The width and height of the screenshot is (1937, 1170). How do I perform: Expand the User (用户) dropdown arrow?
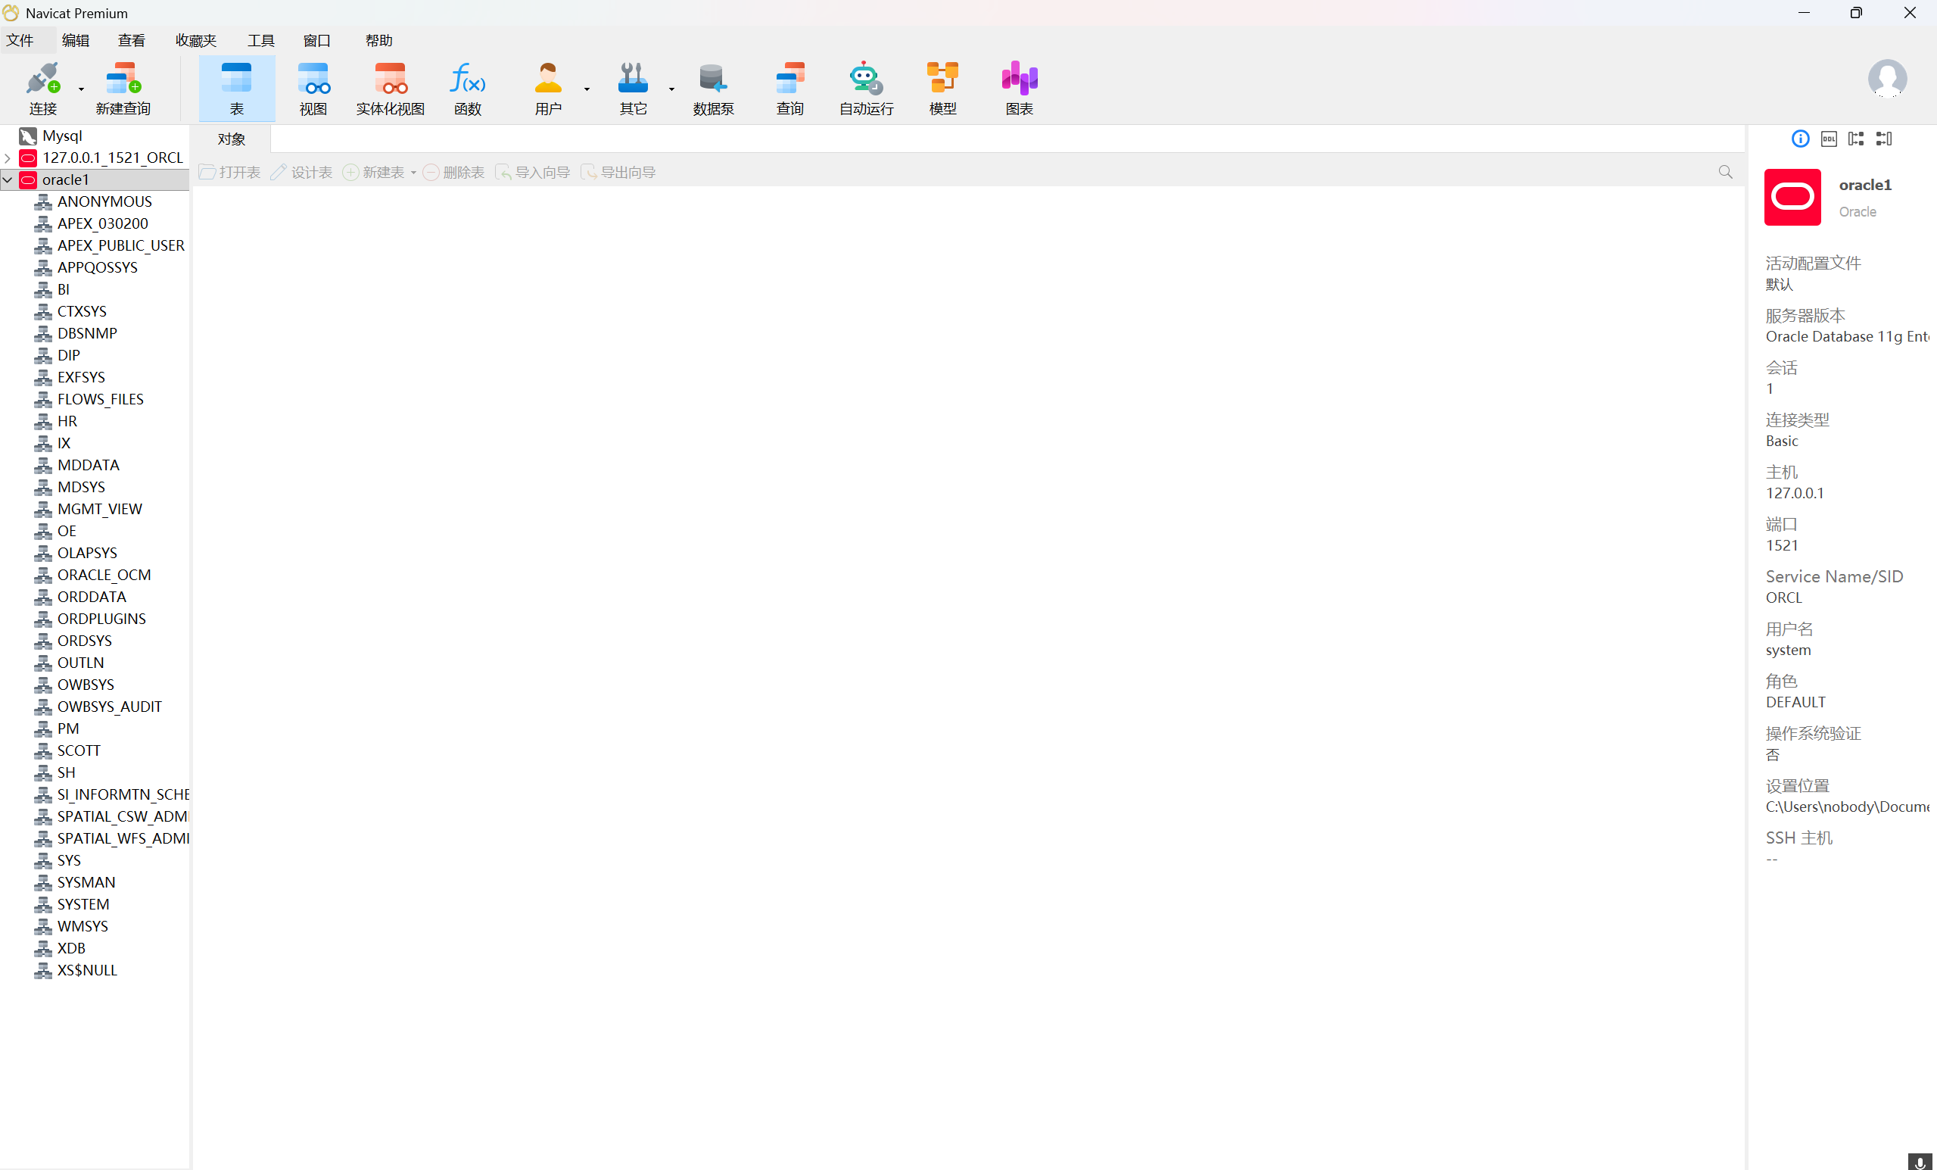click(587, 89)
